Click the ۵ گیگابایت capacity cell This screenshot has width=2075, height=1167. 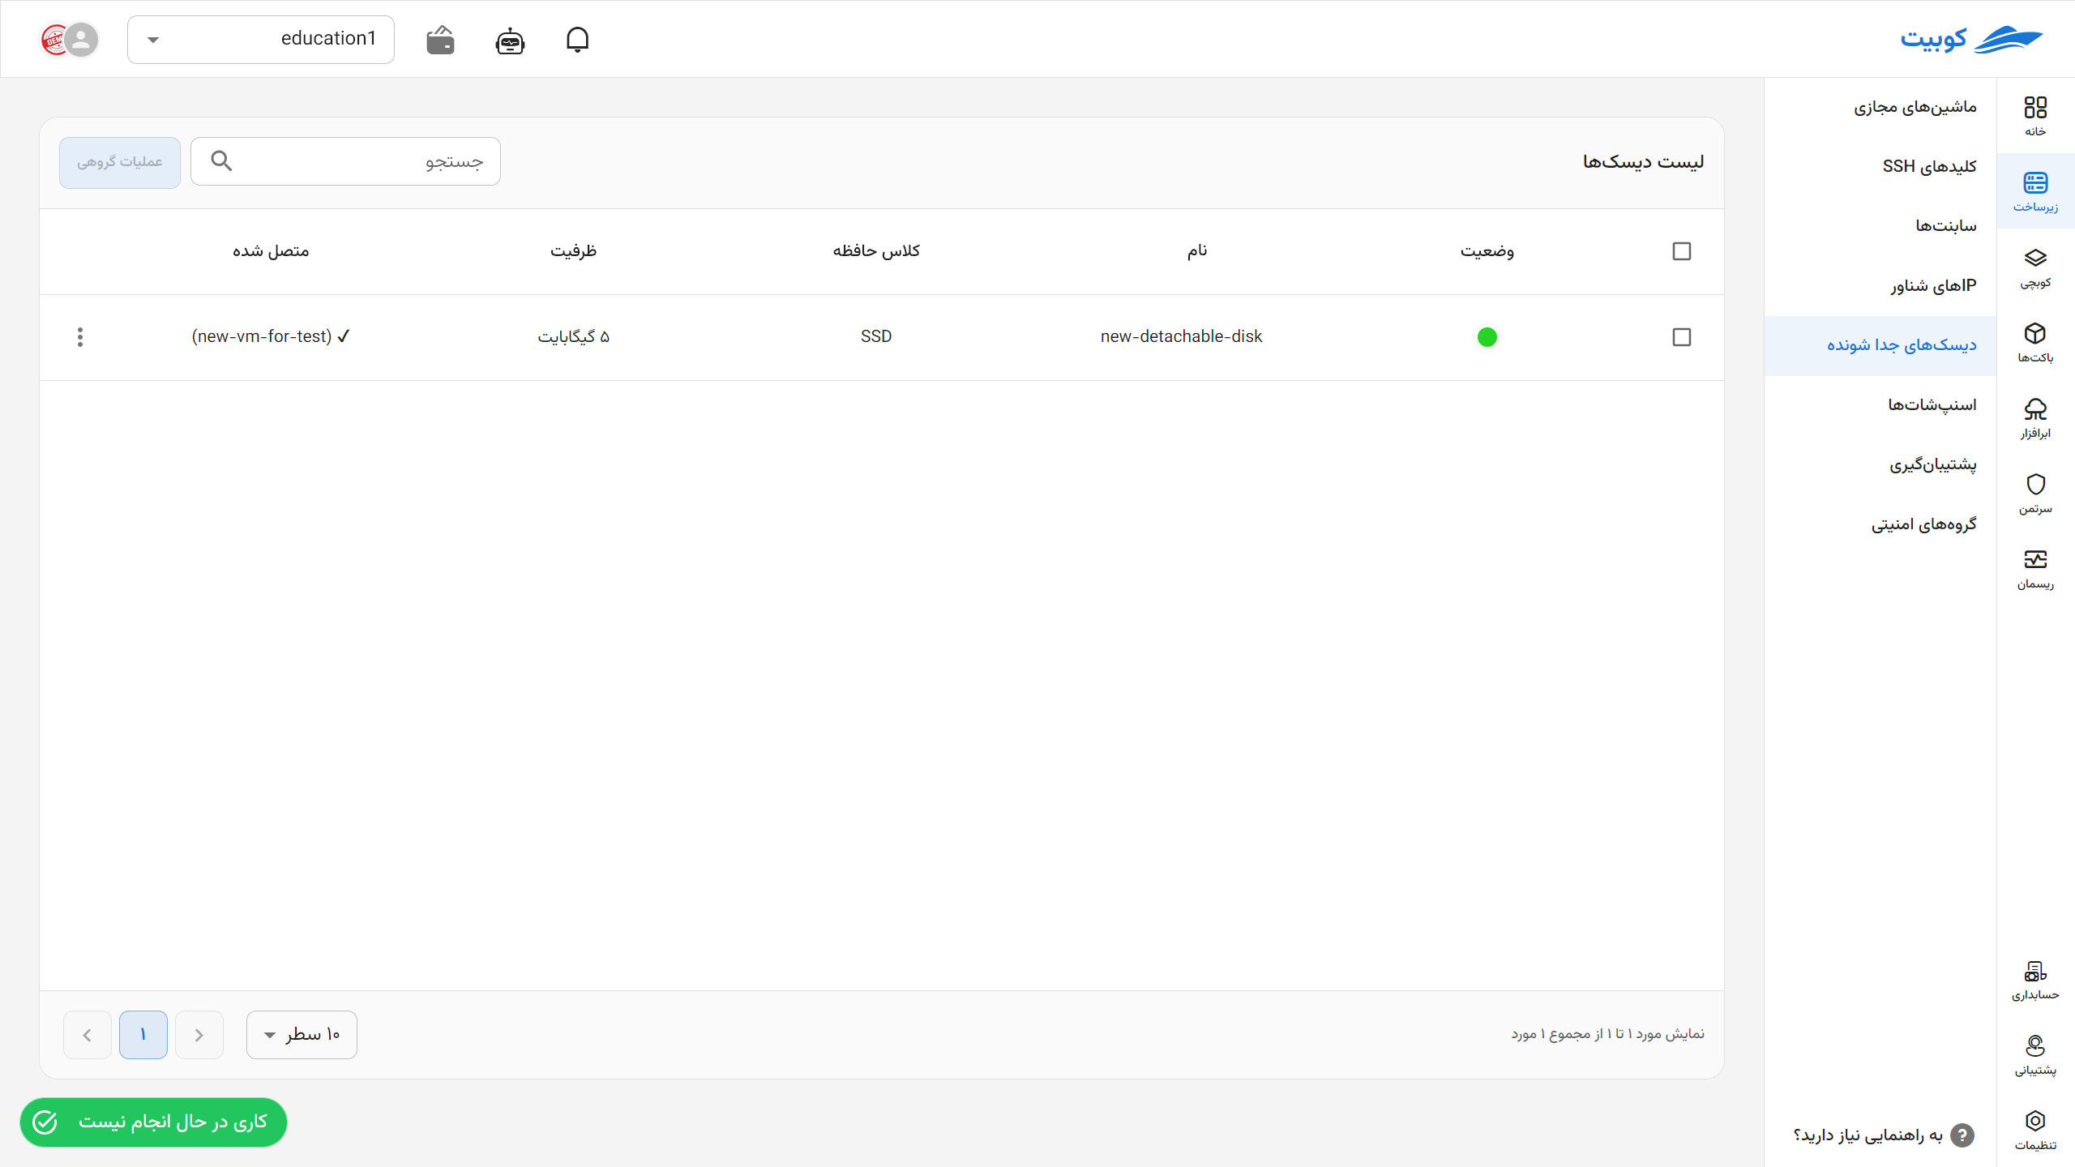[573, 336]
